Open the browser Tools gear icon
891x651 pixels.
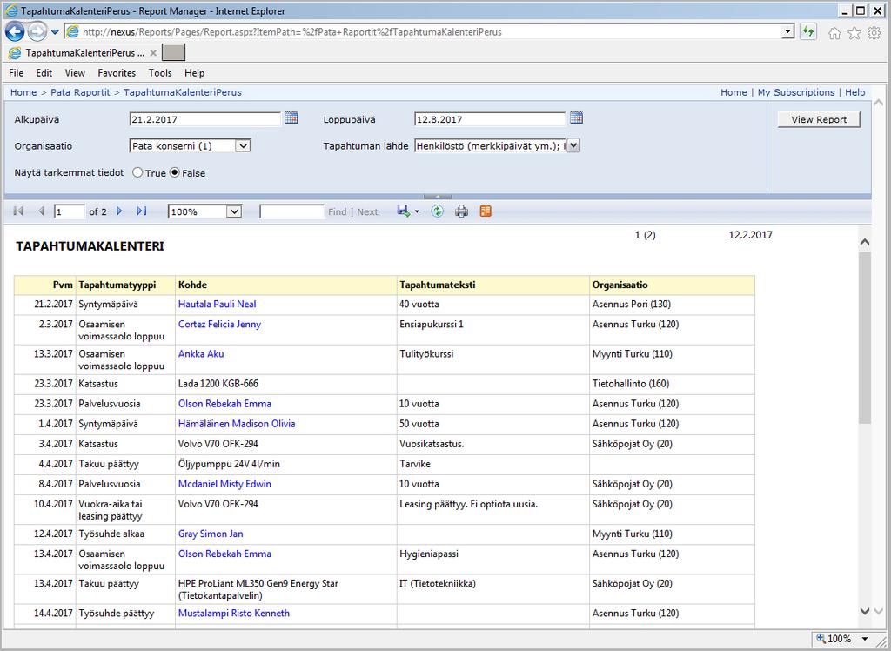tap(874, 33)
